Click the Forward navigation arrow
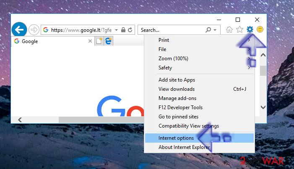Image resolution: width=294 pixels, height=169 pixels. (x=34, y=30)
